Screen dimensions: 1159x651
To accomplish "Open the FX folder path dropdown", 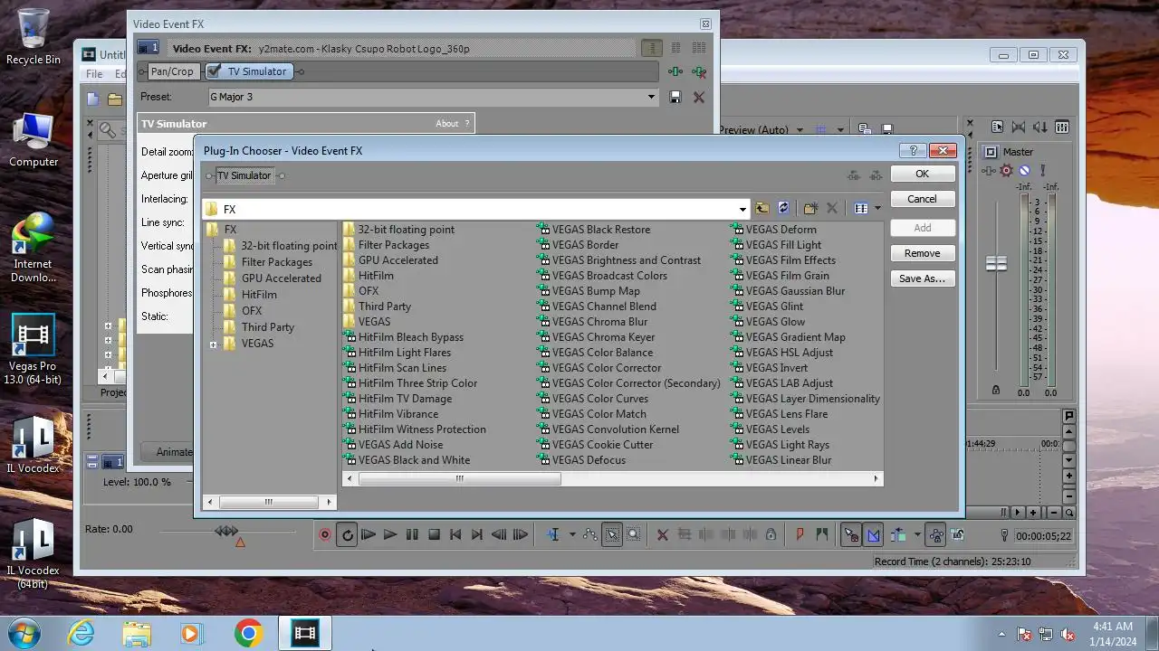I will click(742, 210).
